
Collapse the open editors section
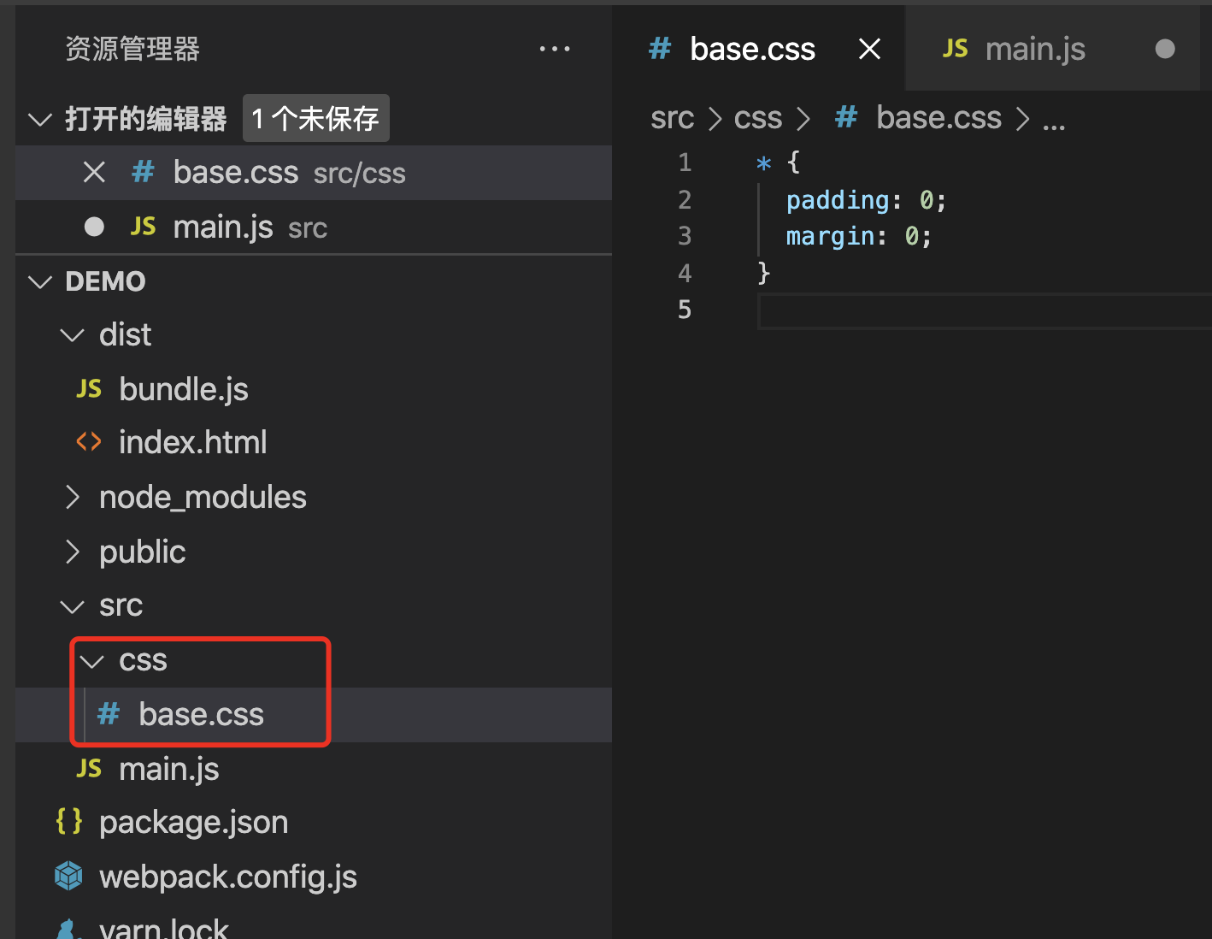[40, 119]
